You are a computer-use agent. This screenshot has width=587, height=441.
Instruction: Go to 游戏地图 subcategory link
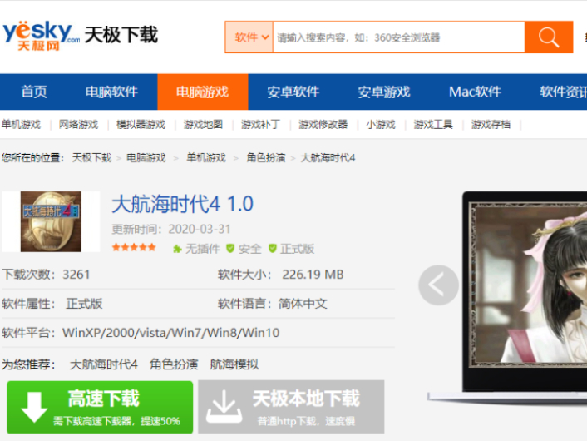click(203, 124)
